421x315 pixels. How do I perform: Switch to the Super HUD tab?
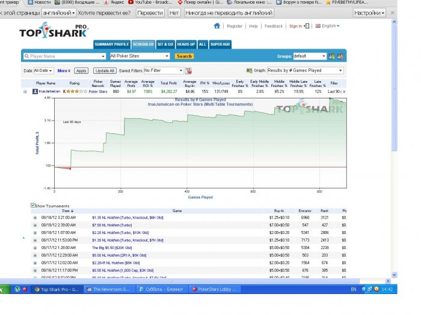tap(220, 44)
